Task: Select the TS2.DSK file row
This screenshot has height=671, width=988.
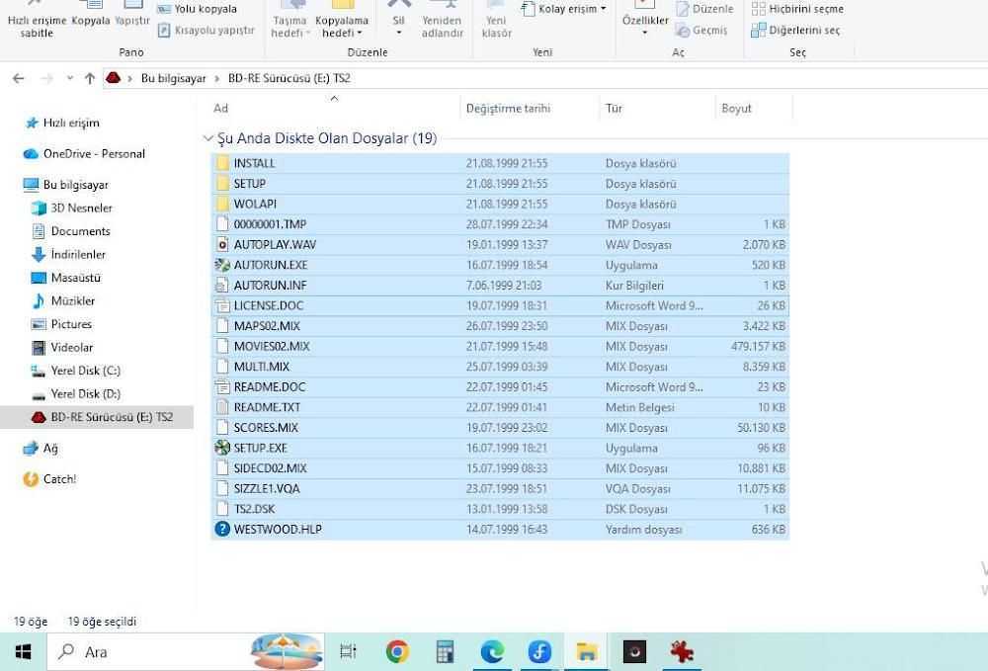Action: (500, 509)
